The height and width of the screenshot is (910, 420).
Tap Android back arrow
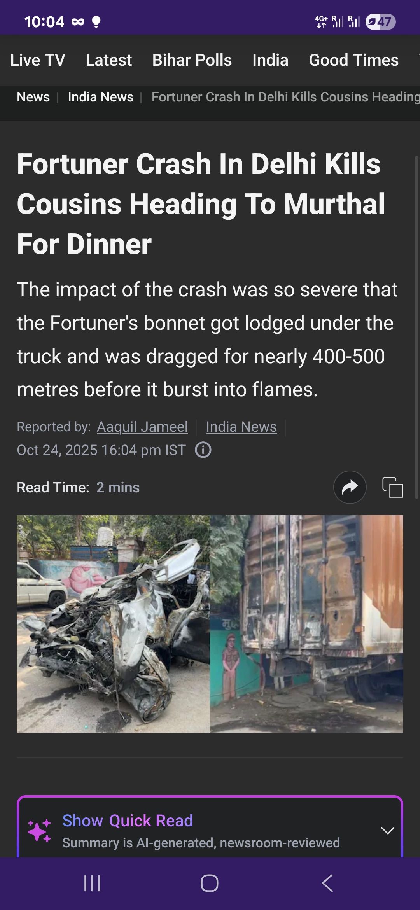327,883
